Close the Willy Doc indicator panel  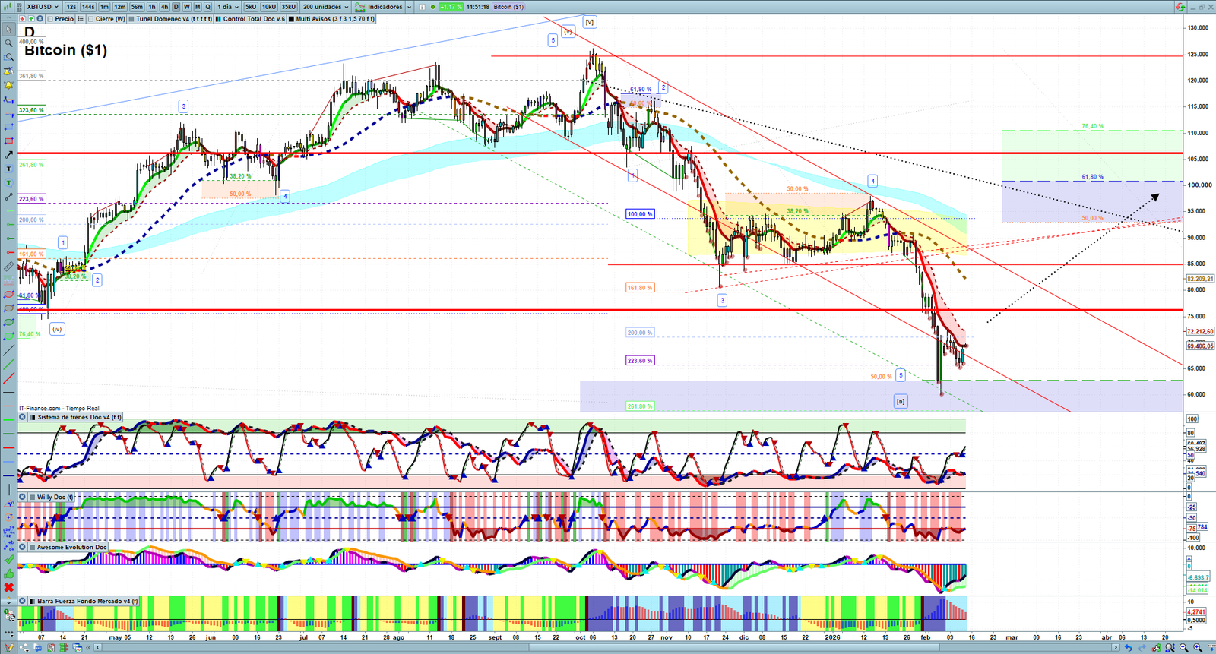tap(23, 498)
